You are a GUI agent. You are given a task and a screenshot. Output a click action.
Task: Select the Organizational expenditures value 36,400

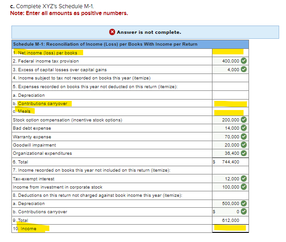click(x=232, y=153)
